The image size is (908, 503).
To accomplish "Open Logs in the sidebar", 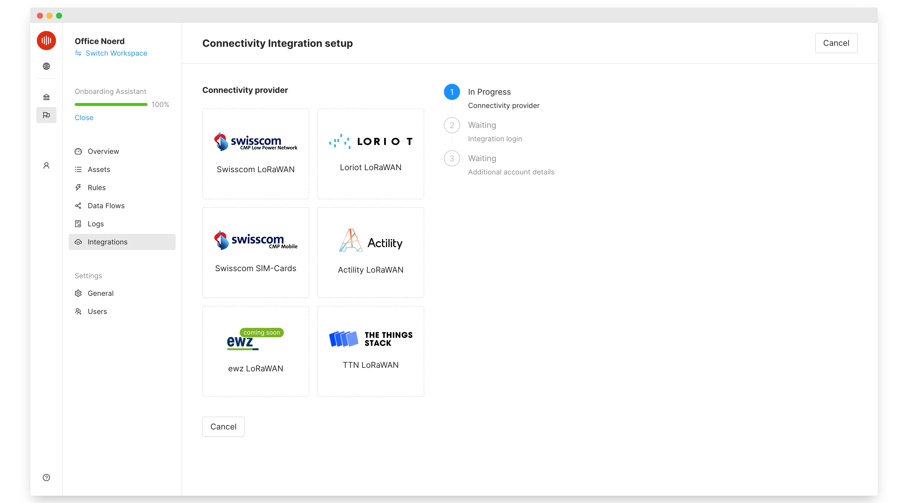I will 122,224.
